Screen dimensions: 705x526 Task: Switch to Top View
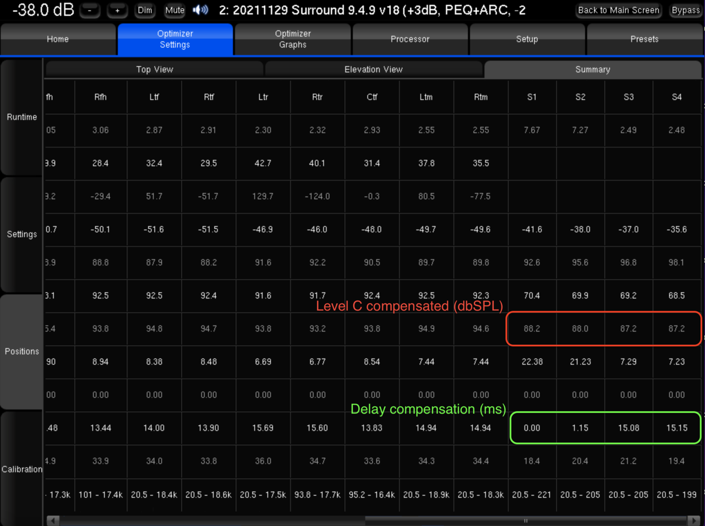[x=155, y=69]
